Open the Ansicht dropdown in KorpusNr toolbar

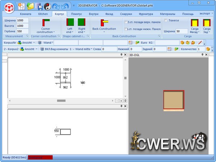point(34,43)
